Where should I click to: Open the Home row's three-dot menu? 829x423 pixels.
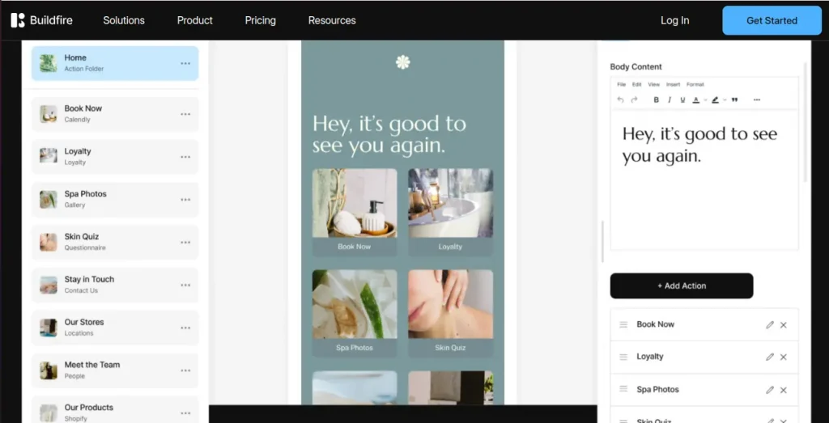(185, 63)
